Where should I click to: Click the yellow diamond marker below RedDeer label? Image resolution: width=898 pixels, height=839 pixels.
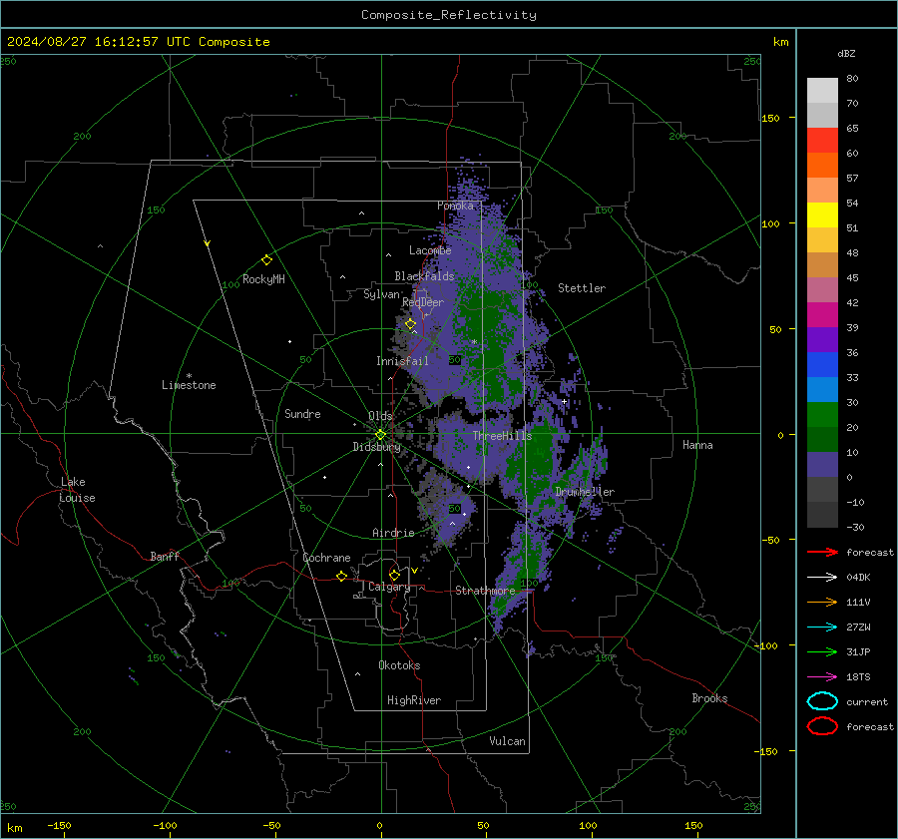click(410, 324)
